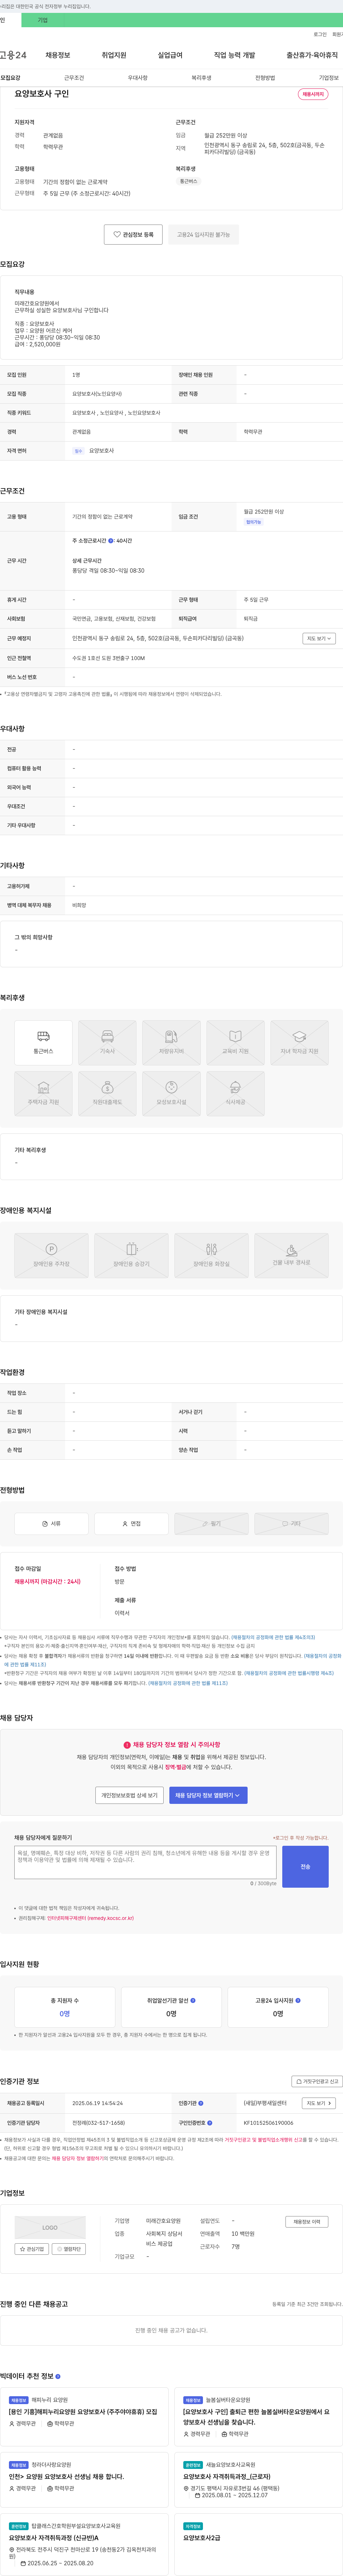Screen dimensions: 343x2576
Task: Open the 실업급여 menu
Action: (170, 55)
